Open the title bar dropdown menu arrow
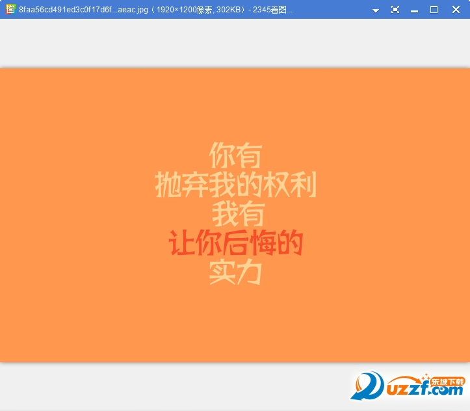The width and height of the screenshot is (470, 411). (376, 10)
